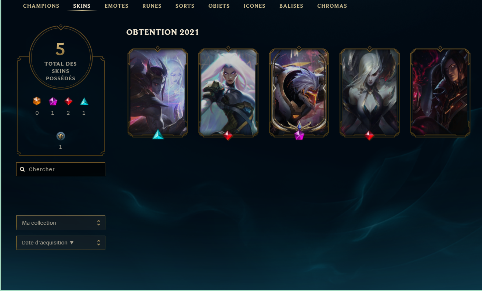Image resolution: width=482 pixels, height=291 pixels.
Task: Open the Emotes tab
Action: point(116,6)
